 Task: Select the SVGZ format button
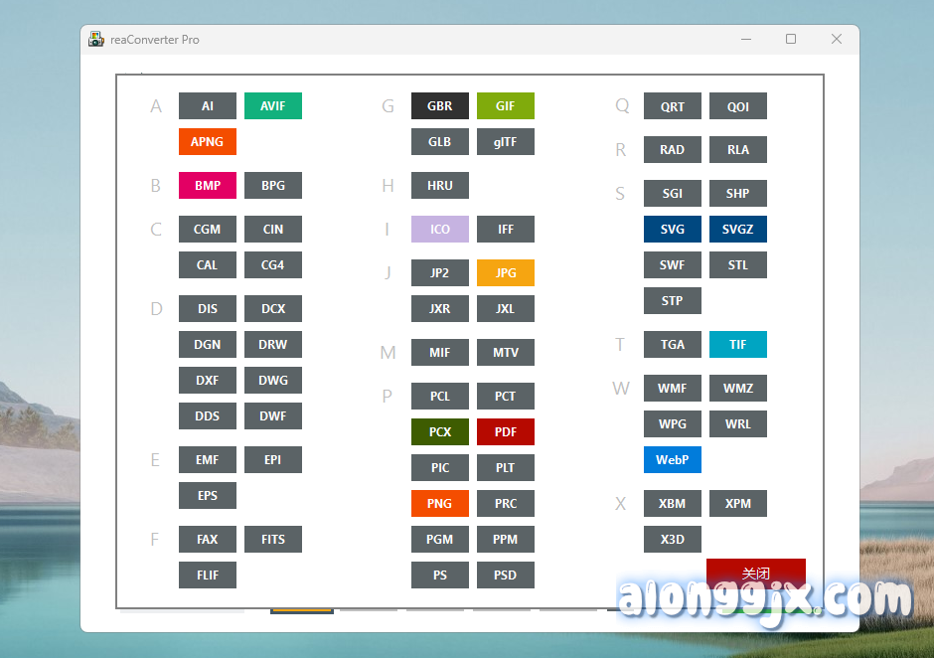737,230
